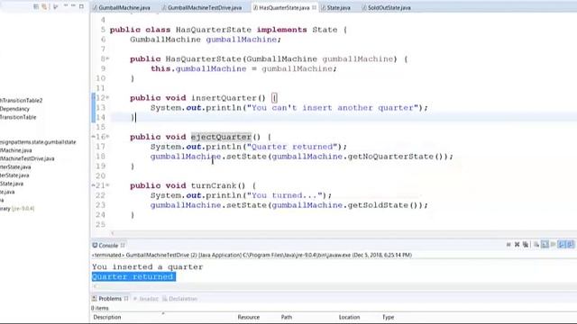This screenshot has width=577, height=324.
Task: Toggle console Word Wrap icon
Action: pos(553,245)
